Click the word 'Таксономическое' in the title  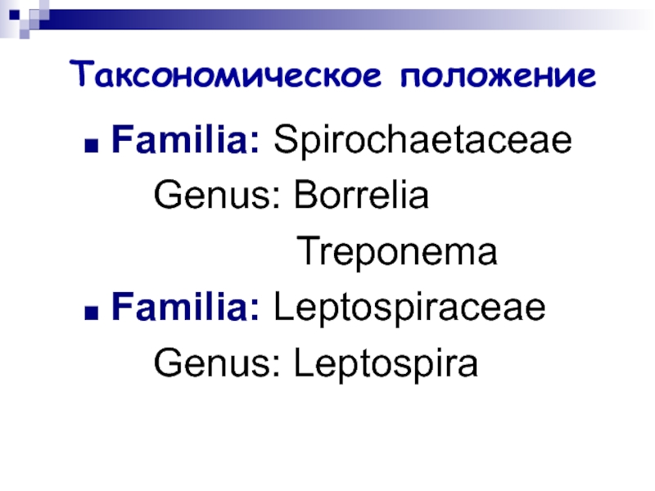point(225,74)
